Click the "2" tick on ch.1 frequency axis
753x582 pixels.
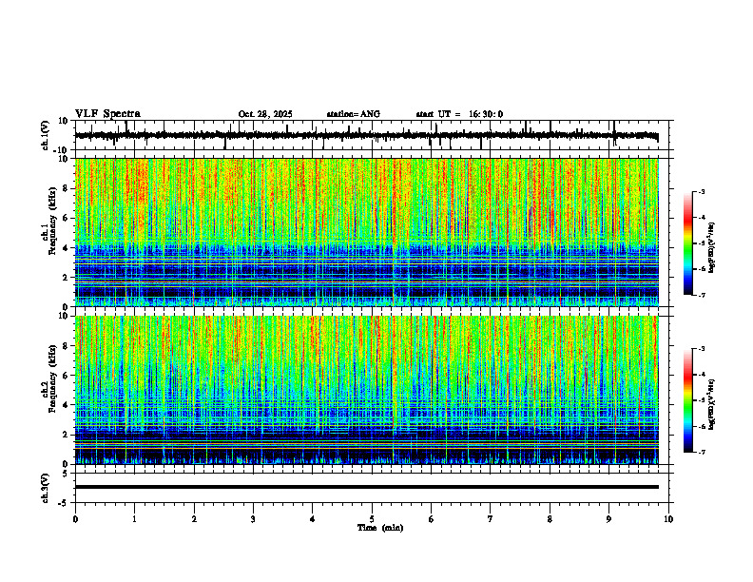click(67, 278)
